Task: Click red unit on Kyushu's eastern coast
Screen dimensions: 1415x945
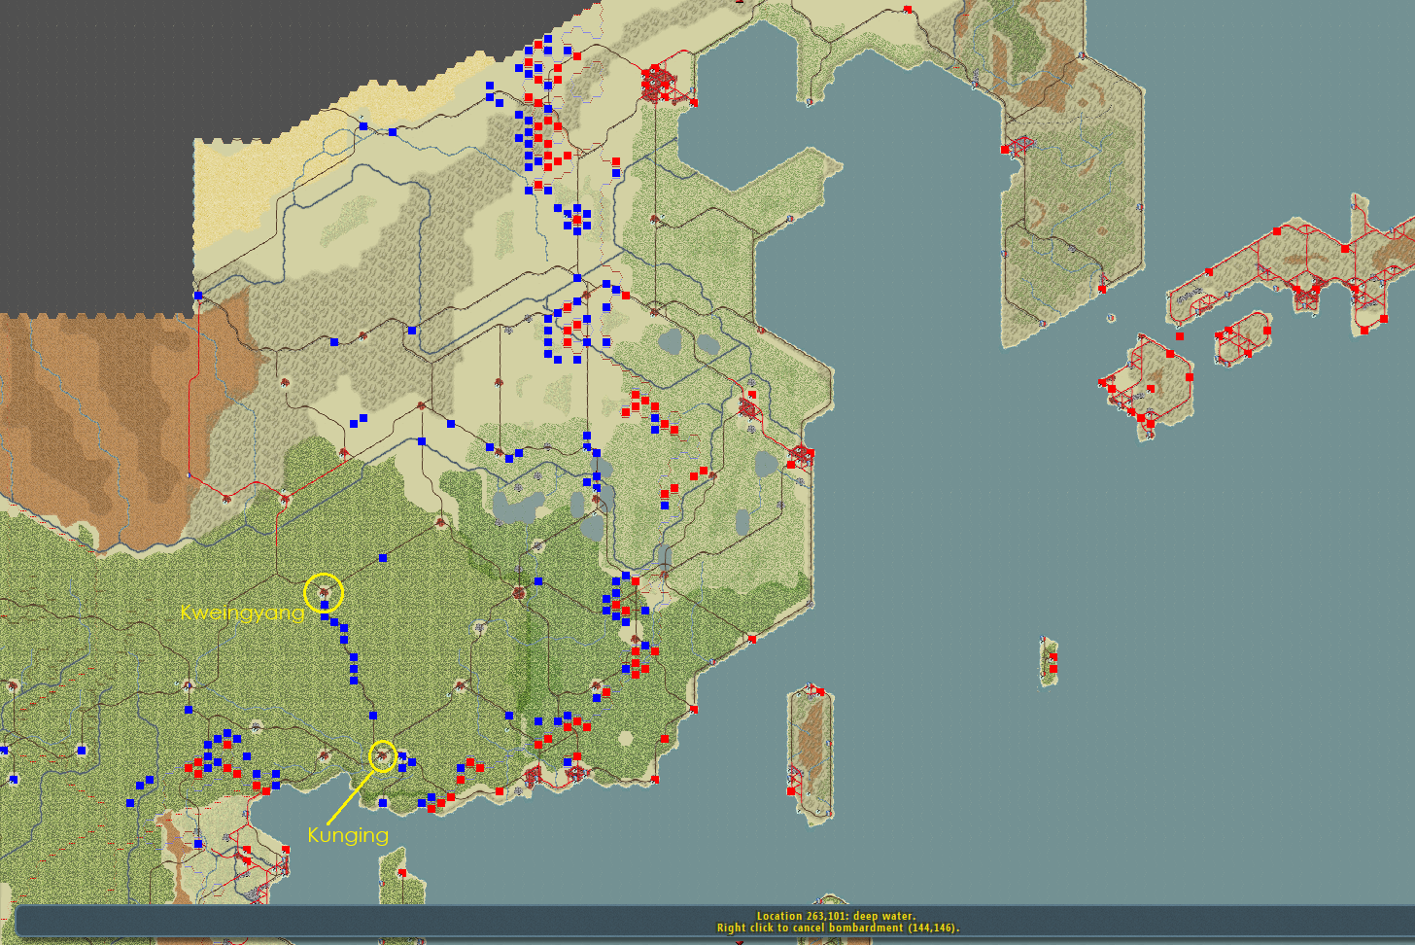Action: [1190, 377]
